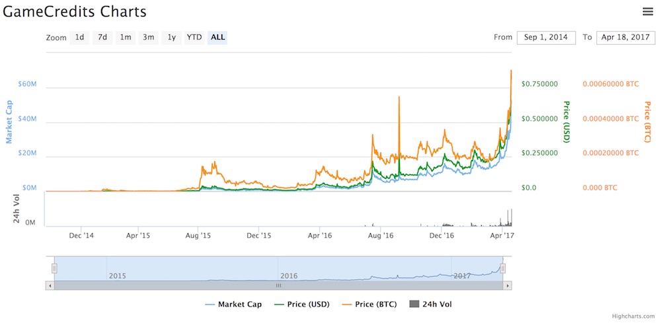Toggle the Market Cap series in legend
Screen dimensions: 661x325
(233, 305)
